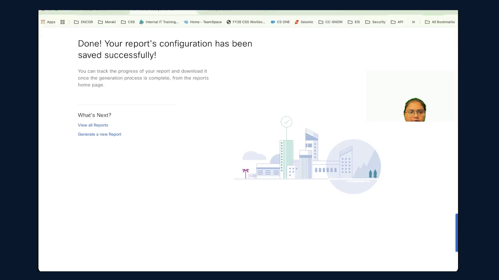
Task: Click the CC-SNOW folder icon
Action: point(321,22)
